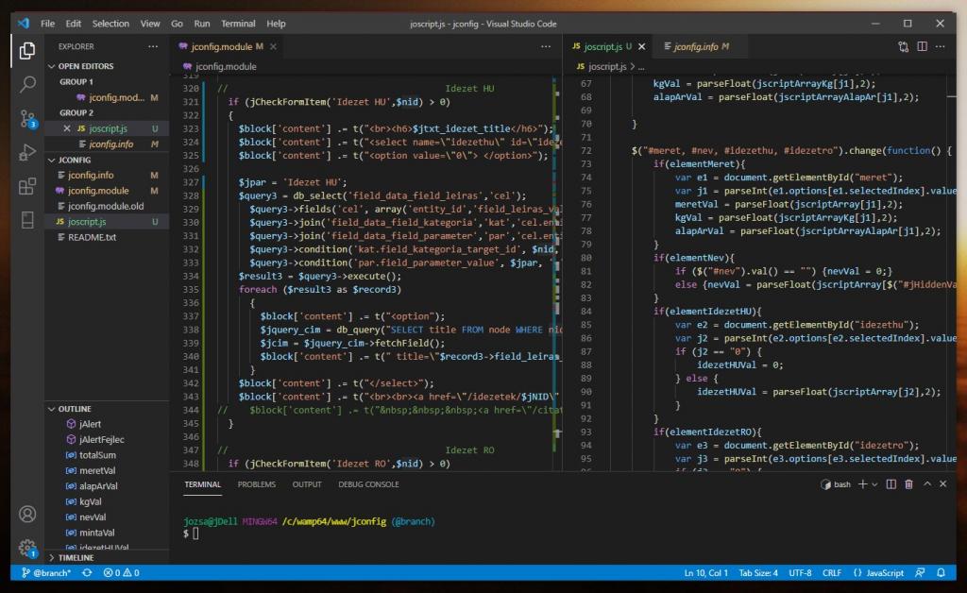Image resolution: width=967 pixels, height=593 pixels.
Task: Open Source Control view with 3 changes
Action: [27, 118]
